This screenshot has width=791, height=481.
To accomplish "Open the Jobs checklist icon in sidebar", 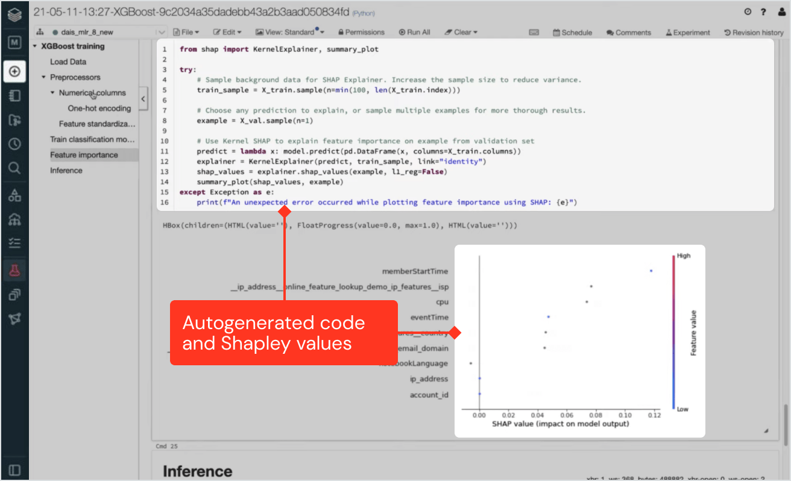I will [x=15, y=244].
